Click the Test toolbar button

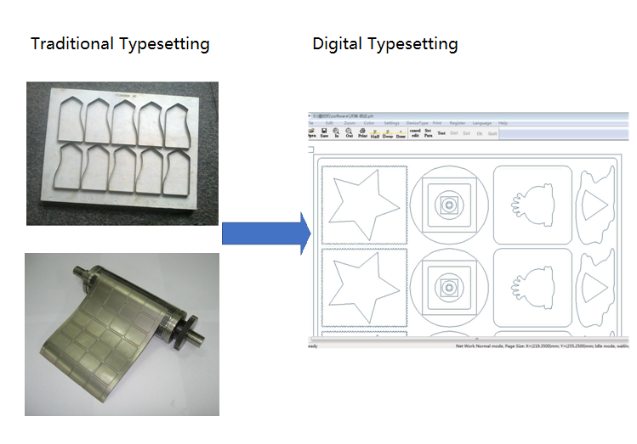point(441,132)
